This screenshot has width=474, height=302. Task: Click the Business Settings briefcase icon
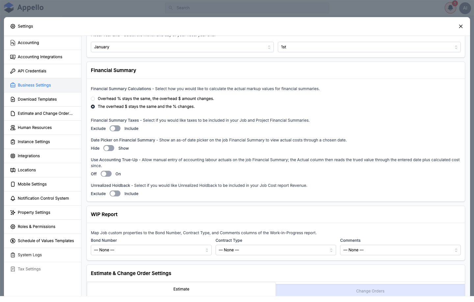(x=13, y=85)
